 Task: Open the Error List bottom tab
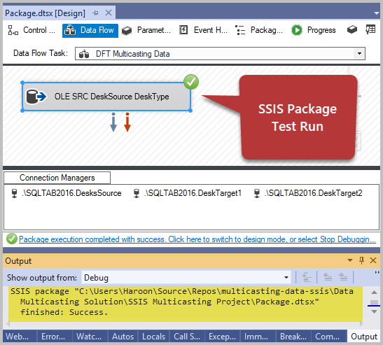pyautogui.click(x=54, y=337)
